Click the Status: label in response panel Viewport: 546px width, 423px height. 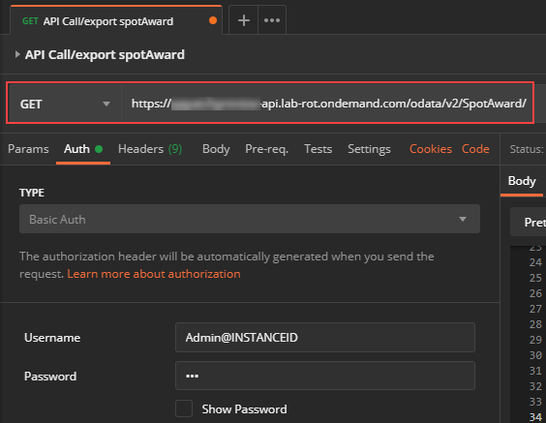[527, 149]
